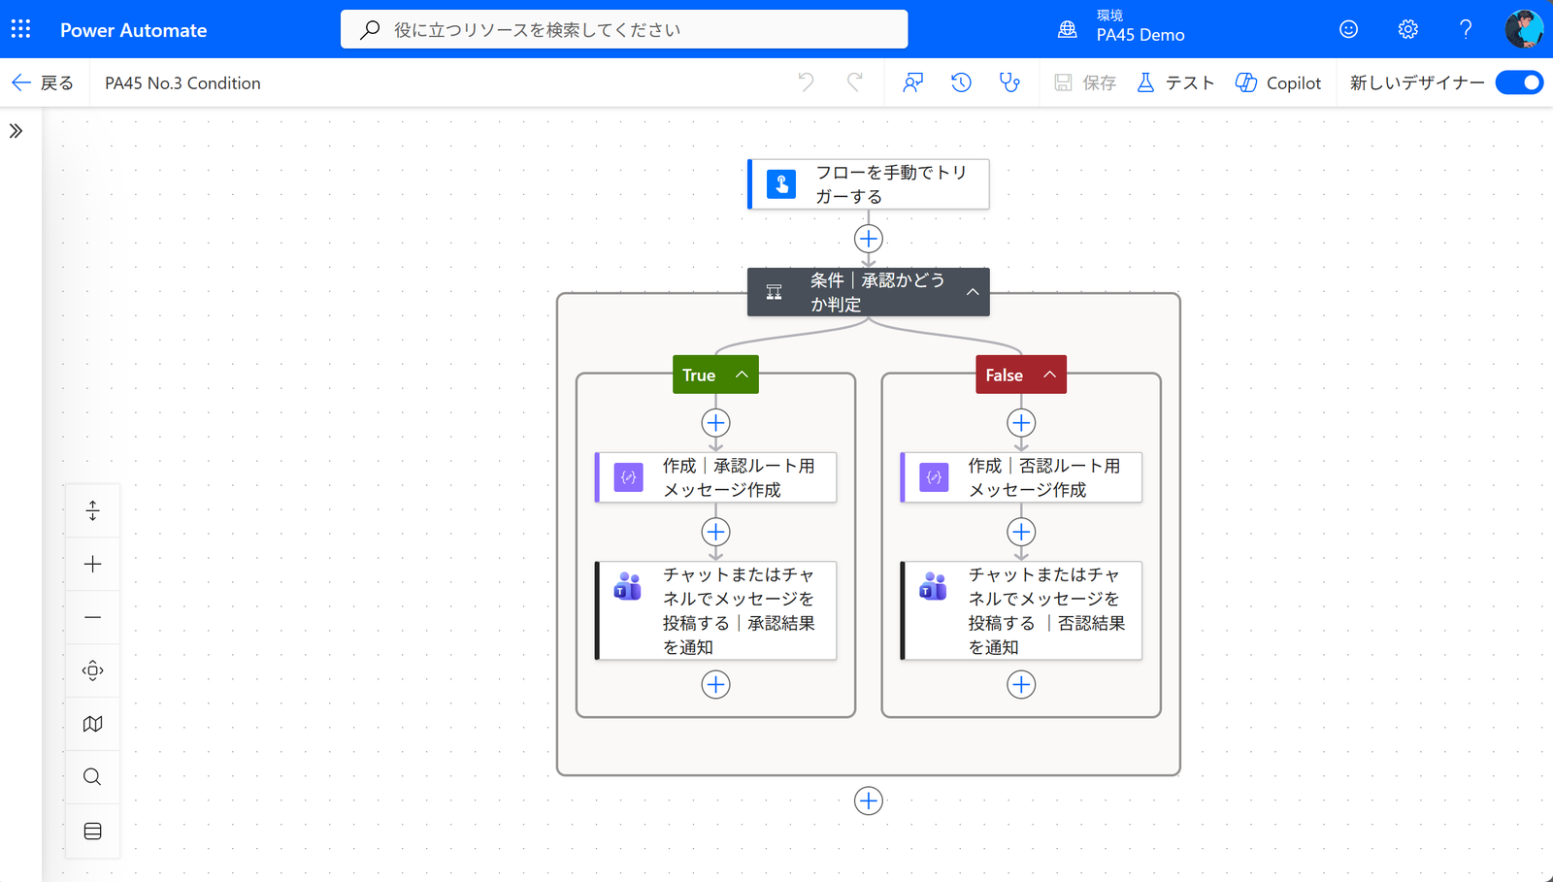The image size is (1553, 882).
Task: Collapse the 条件 condition block chevron
Action: (x=973, y=292)
